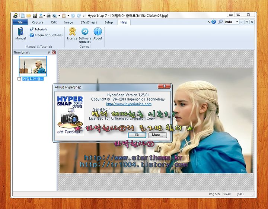Click the Thumbnails panel title
The width and height of the screenshot is (268, 209).
[x=22, y=53]
